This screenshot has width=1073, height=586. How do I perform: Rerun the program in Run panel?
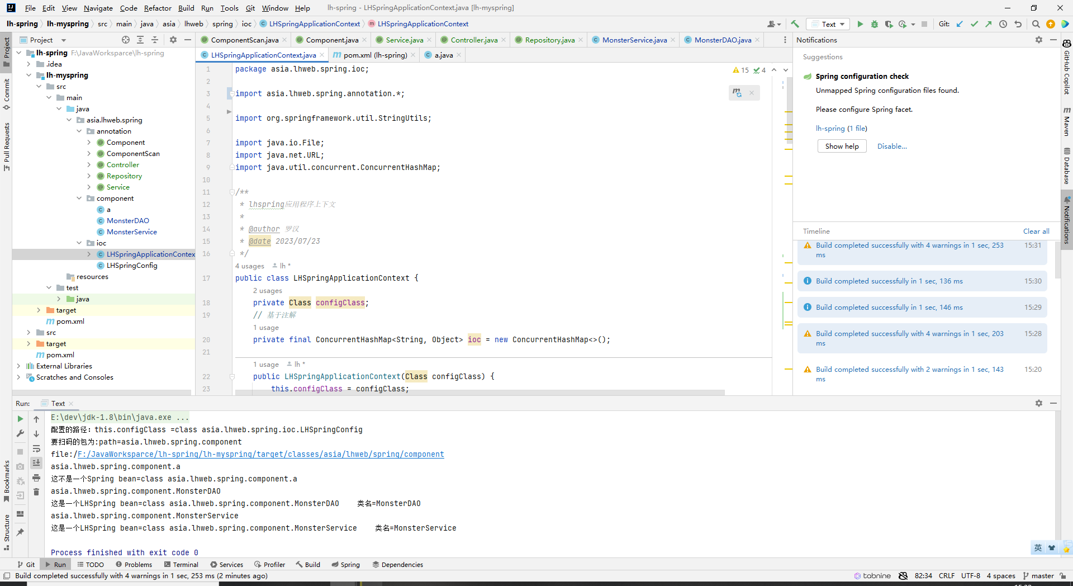[x=20, y=419]
